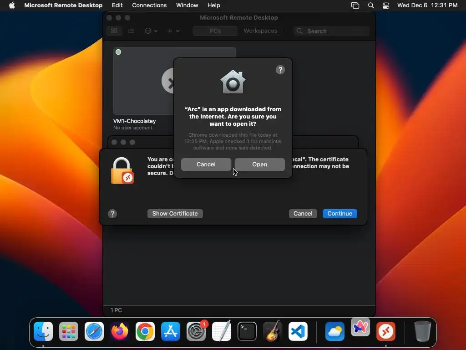Open the Edit menu
Viewport: 466px width, 350px height.
(x=117, y=5)
